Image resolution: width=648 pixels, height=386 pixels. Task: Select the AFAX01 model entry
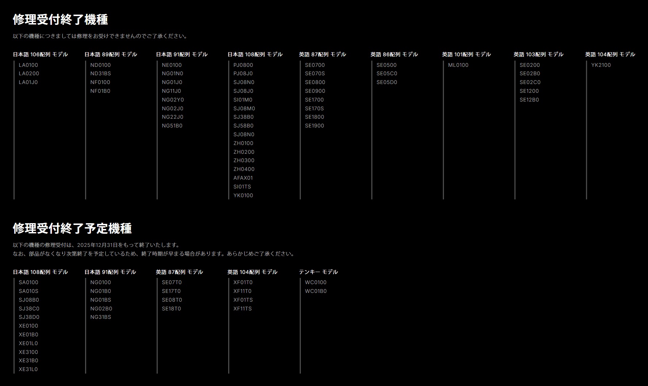coord(243,178)
